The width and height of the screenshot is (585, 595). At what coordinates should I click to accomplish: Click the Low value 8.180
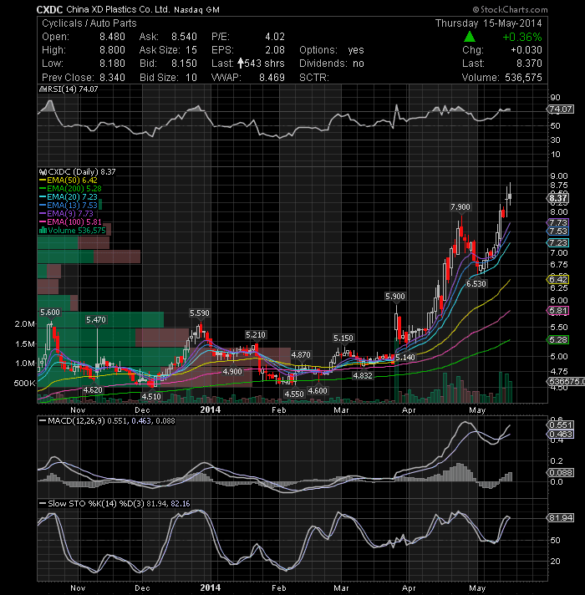tap(112, 64)
